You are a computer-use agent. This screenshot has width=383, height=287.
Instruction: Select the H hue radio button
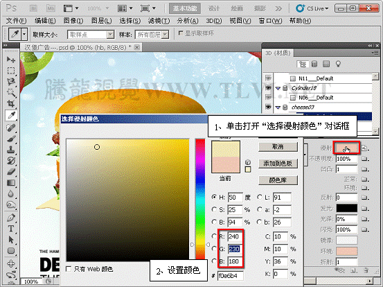[214, 197]
